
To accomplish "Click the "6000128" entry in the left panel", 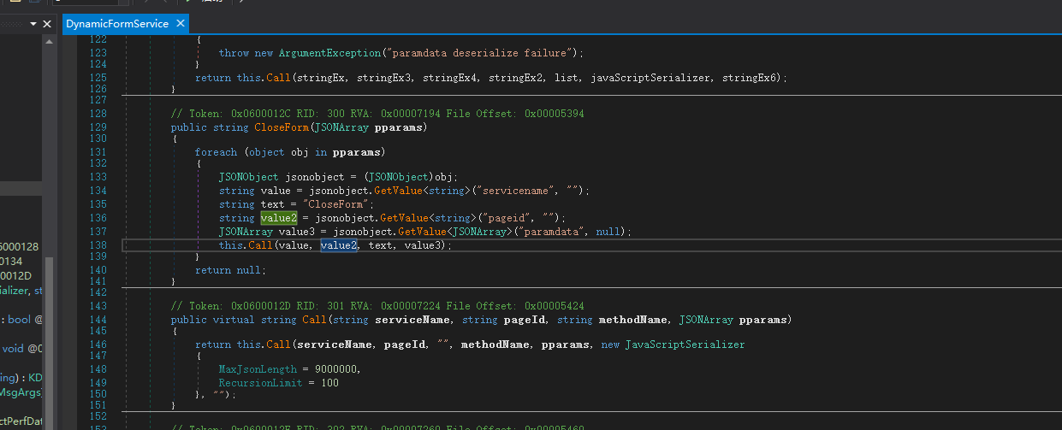I will point(20,247).
